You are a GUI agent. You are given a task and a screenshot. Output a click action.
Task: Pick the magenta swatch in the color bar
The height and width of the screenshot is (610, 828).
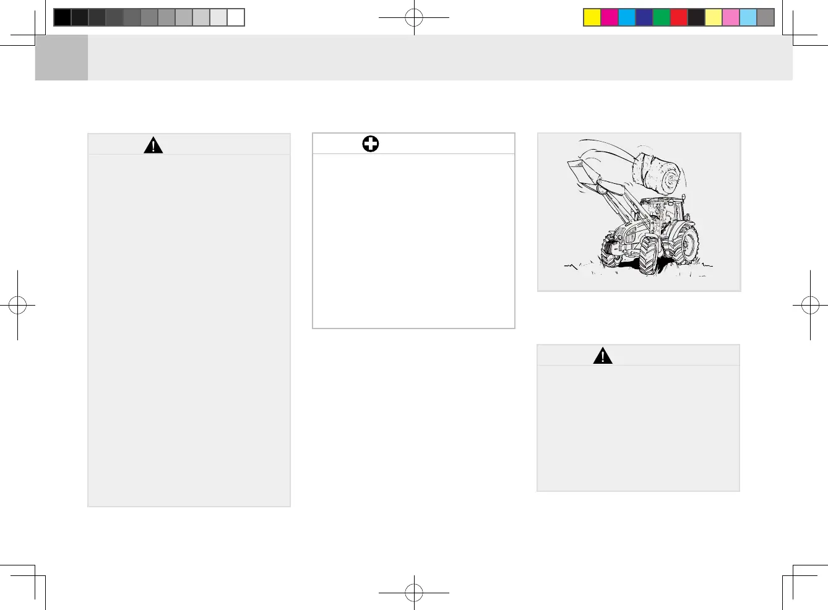point(610,17)
